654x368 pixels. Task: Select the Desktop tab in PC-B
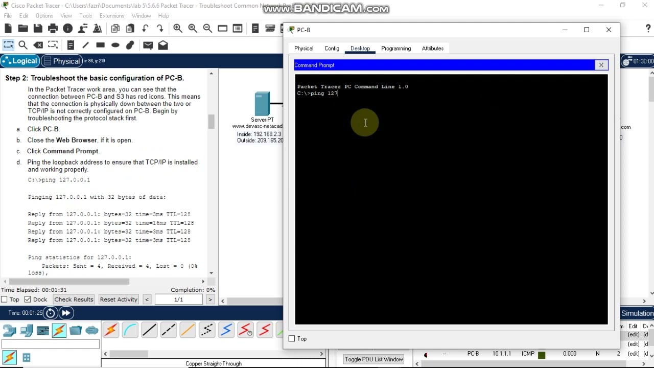tap(360, 48)
